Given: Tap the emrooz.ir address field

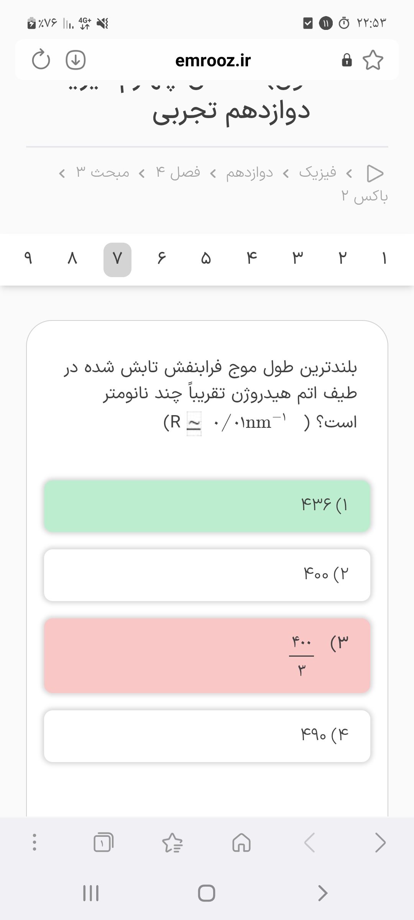Looking at the screenshot, I should click(213, 60).
